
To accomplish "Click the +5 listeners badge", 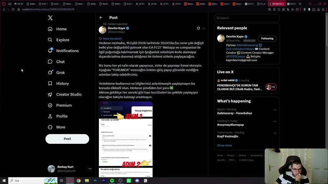I will [271, 87].
